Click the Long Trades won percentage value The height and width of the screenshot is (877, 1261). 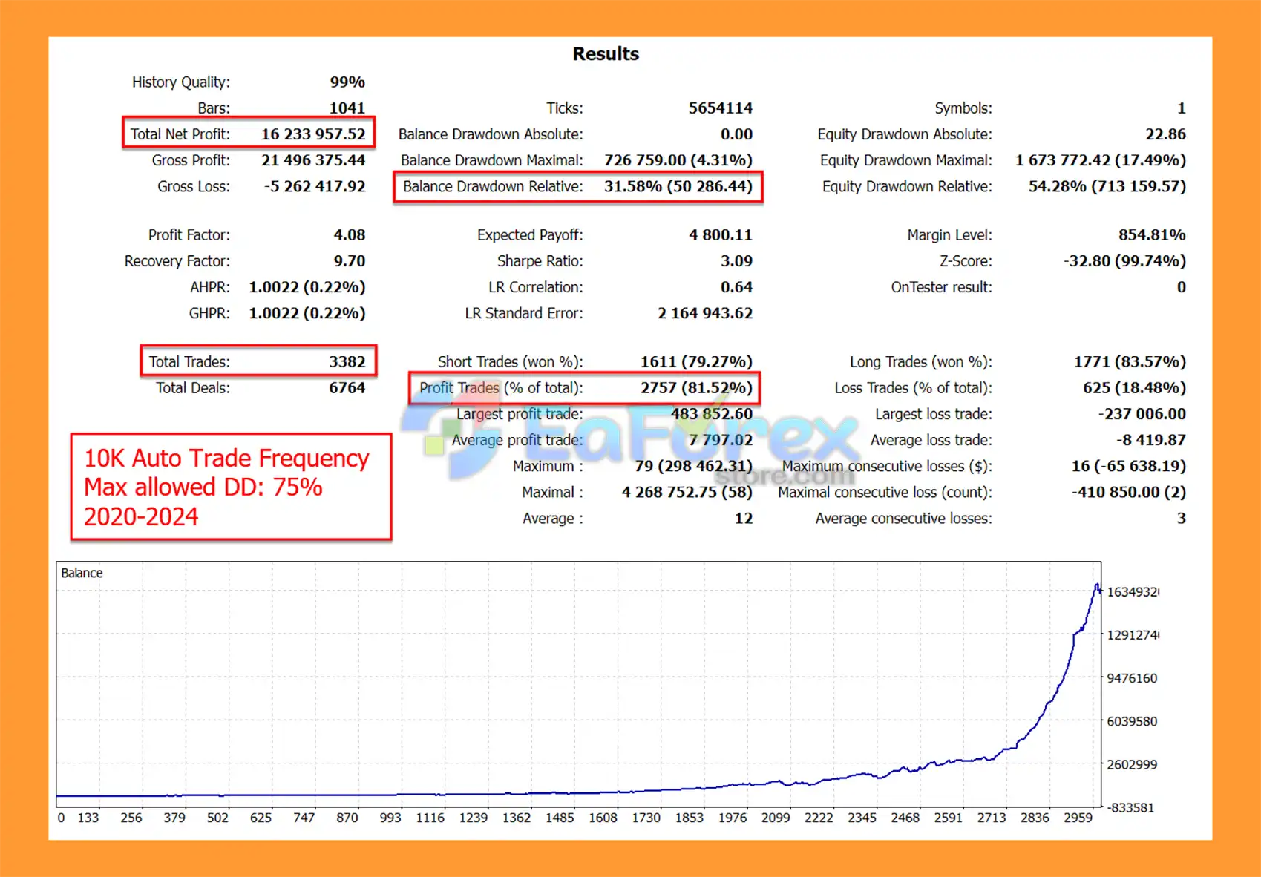tap(1129, 361)
